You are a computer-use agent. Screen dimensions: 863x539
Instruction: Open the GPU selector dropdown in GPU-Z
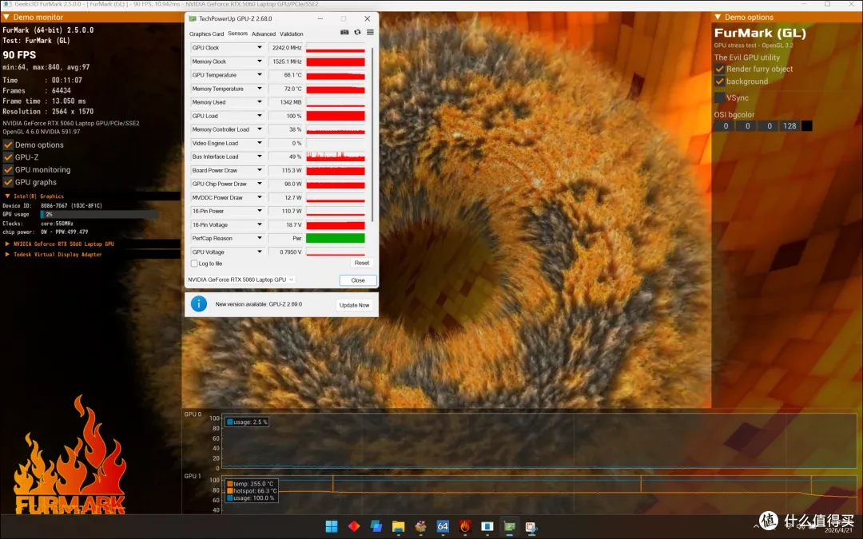tap(241, 279)
